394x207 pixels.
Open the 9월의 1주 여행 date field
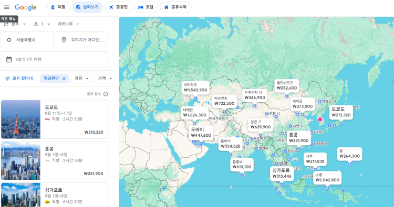[55, 60]
